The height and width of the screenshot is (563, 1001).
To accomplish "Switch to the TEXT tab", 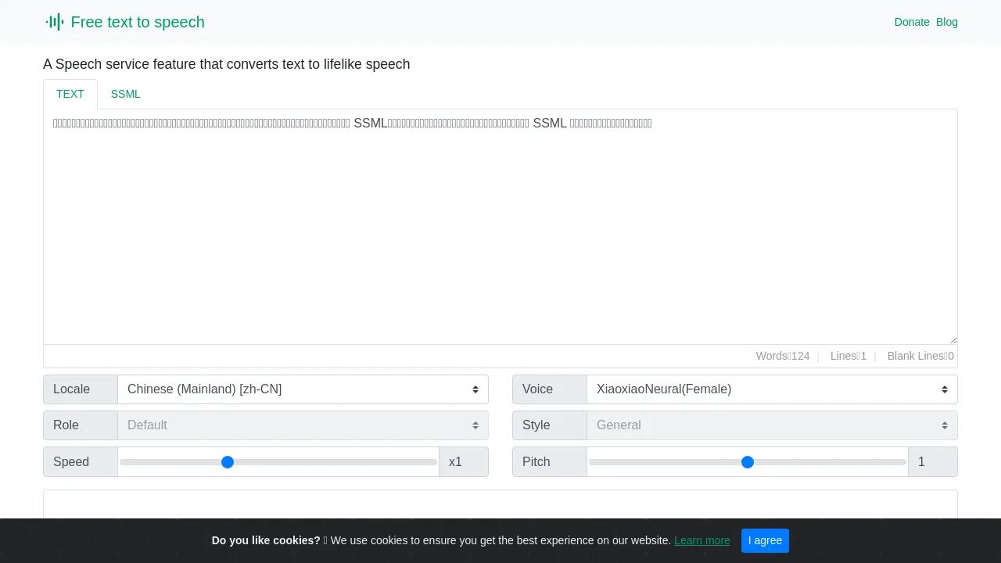I will (70, 94).
